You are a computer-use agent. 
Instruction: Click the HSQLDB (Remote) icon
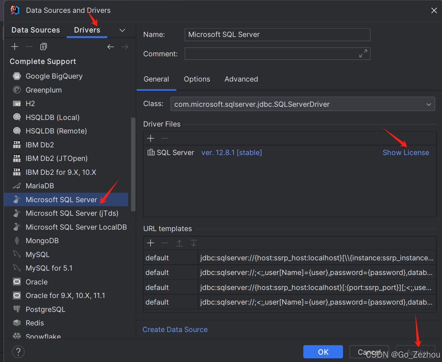(17, 131)
